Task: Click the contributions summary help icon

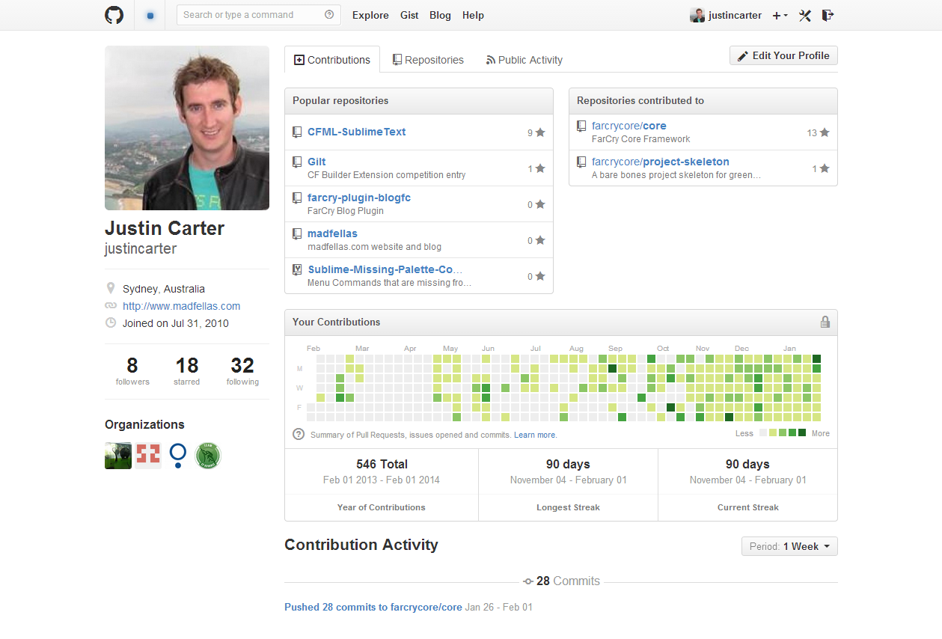Action: (299, 434)
